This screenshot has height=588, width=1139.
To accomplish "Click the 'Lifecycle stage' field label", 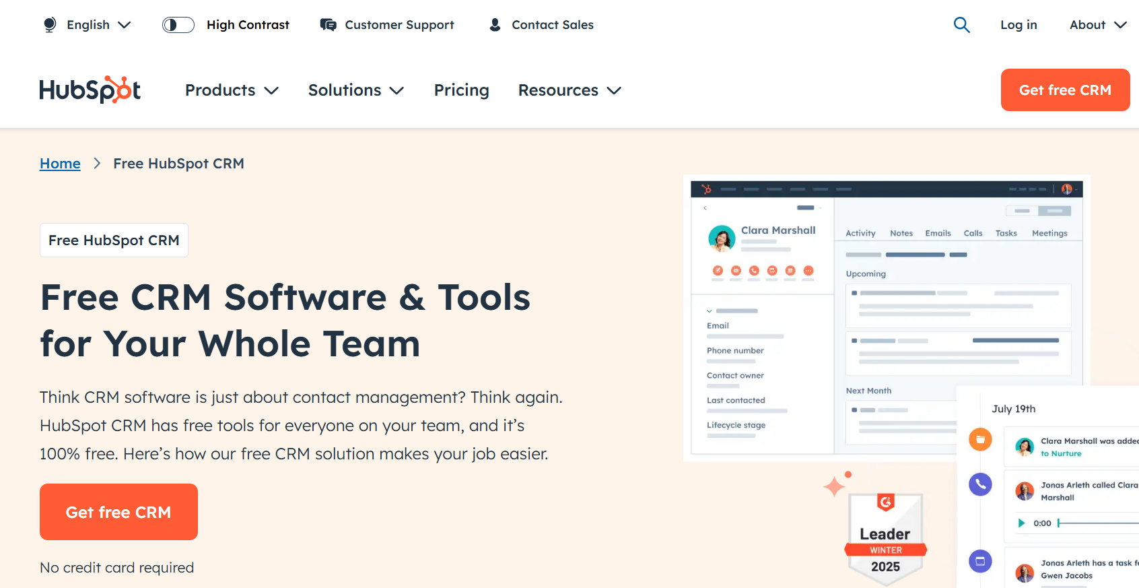I will tap(736, 425).
